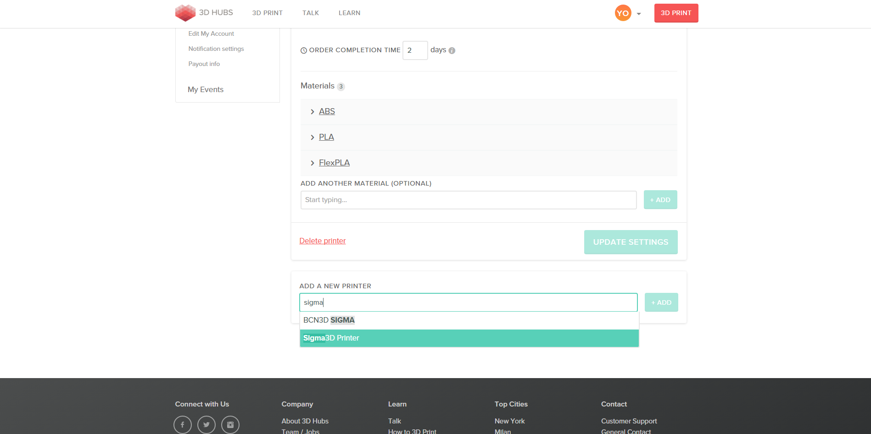Open the ABS material link
The image size is (871, 434).
[327, 111]
